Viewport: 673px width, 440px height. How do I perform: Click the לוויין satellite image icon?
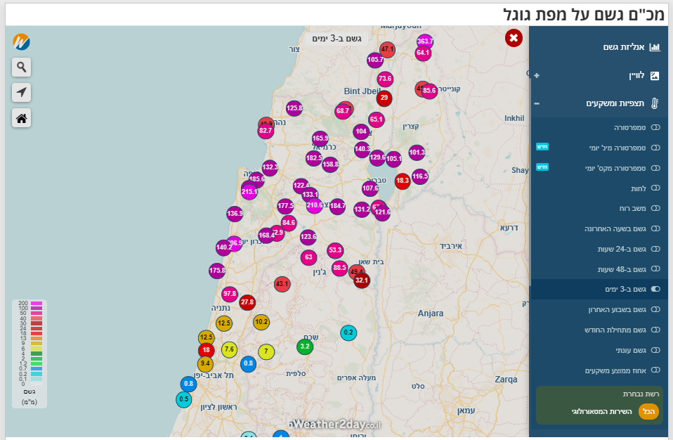655,75
